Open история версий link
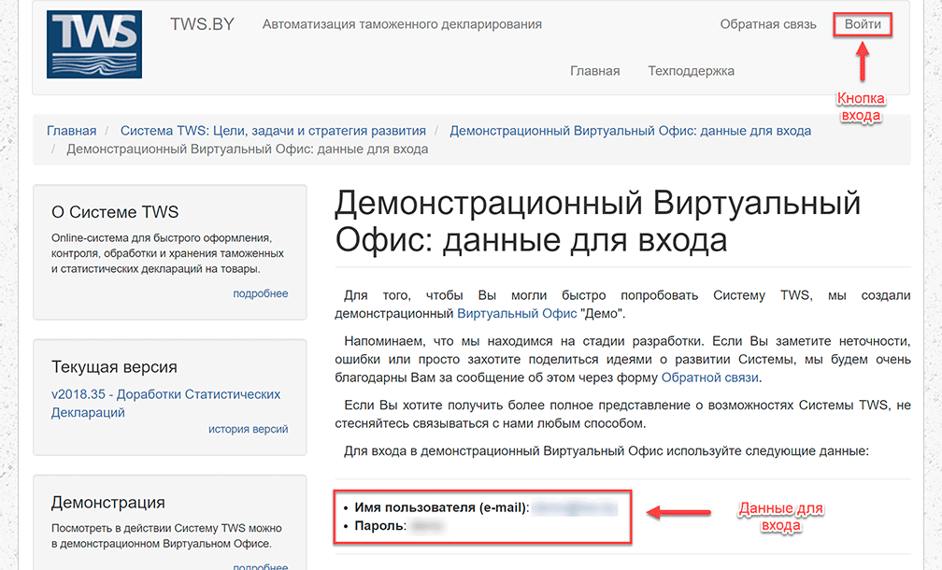This screenshot has height=570, width=942. click(249, 430)
